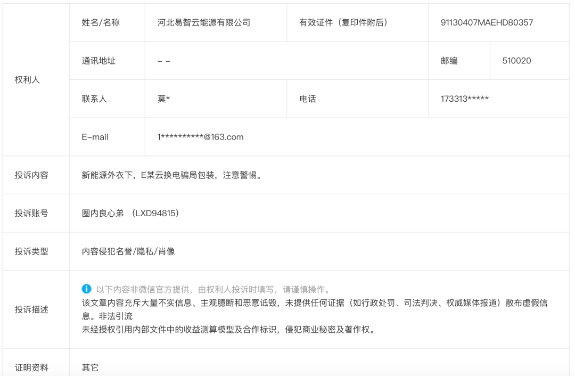Viewport: 575px width, 376px height.
Task: Click the -- value in 通讯地址
Action: (x=163, y=61)
